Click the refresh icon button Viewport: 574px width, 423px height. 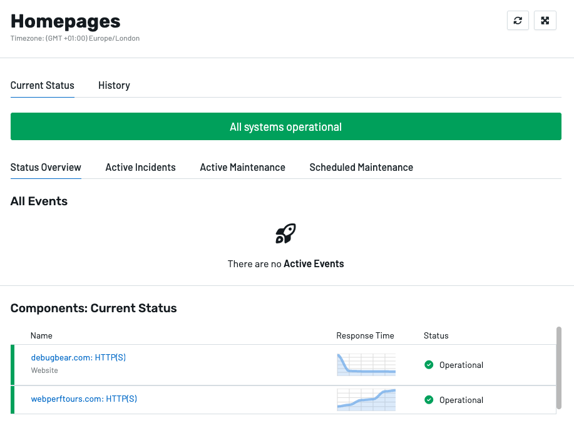(518, 21)
